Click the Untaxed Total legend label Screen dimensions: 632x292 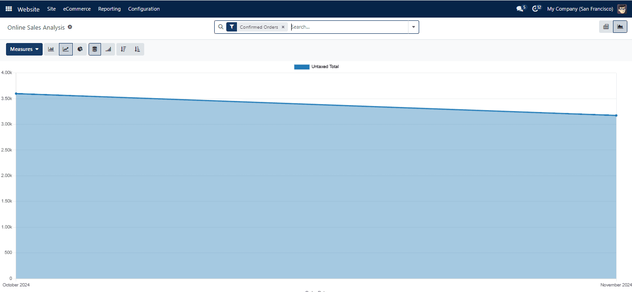pyautogui.click(x=325, y=67)
